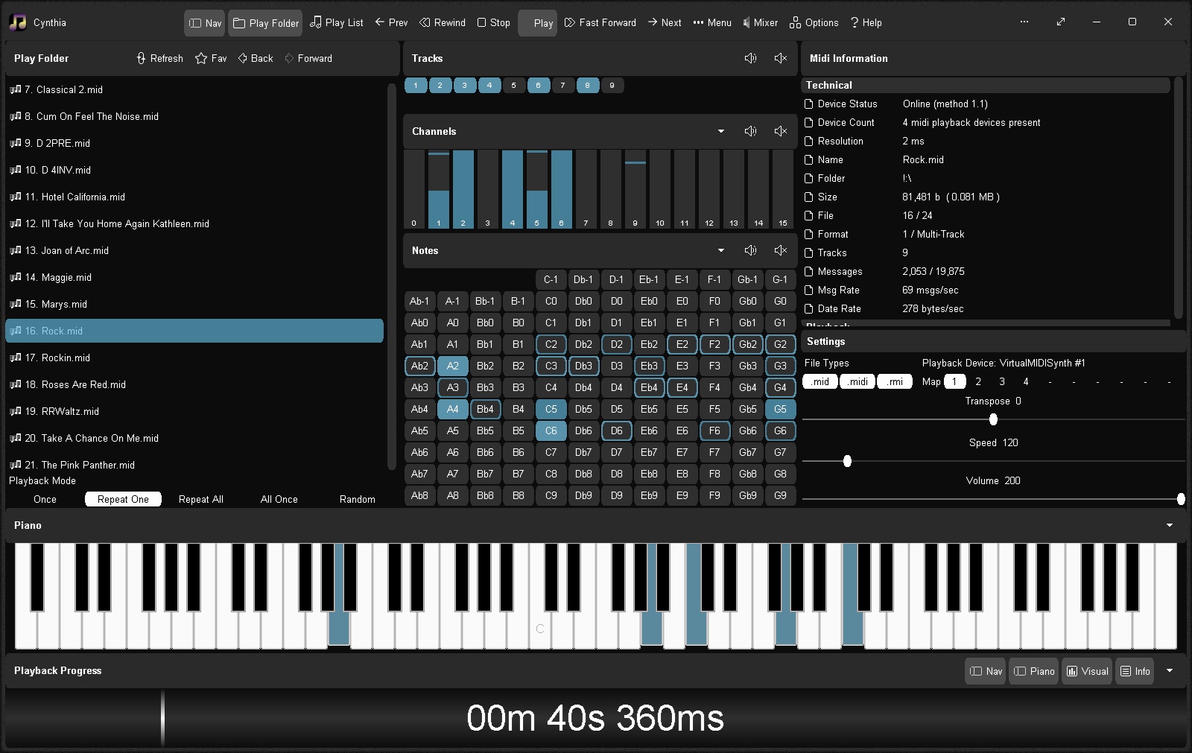The width and height of the screenshot is (1192, 753).
Task: Open Options from the toolbar
Action: click(814, 22)
